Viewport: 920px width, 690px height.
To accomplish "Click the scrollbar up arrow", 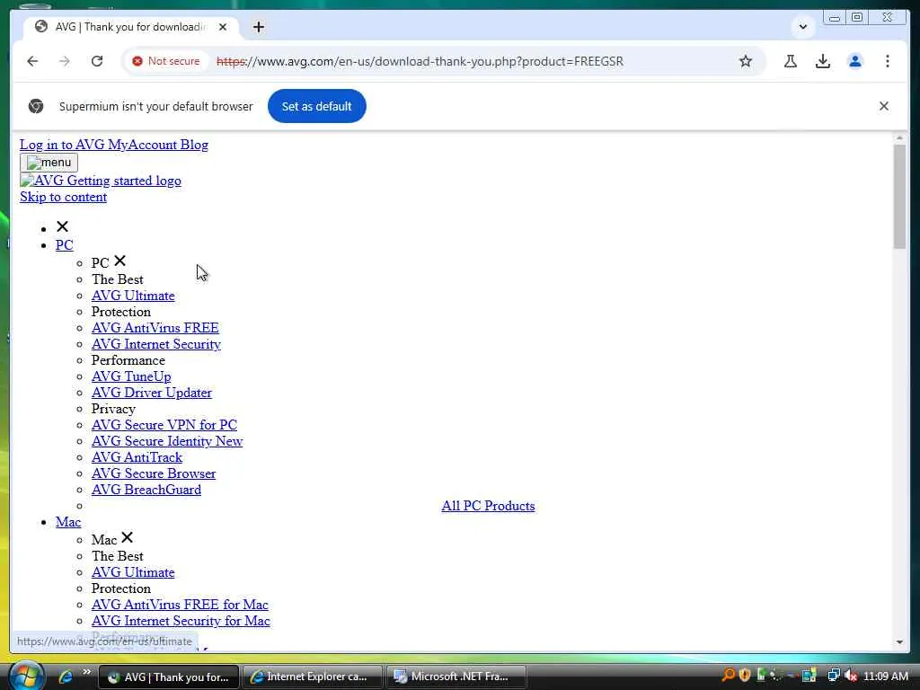I will pos(899,137).
